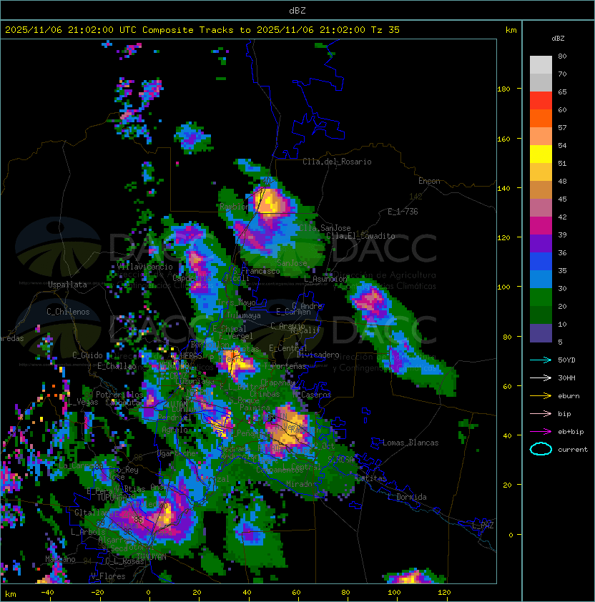Click the '120' tick on the bottom km axis
The image size is (595, 602).
point(444,593)
